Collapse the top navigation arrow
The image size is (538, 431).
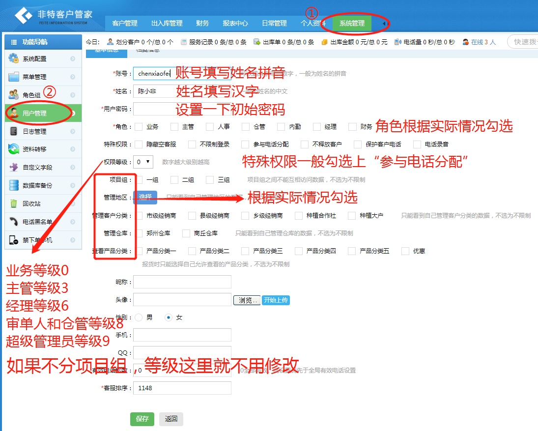click(384, 23)
